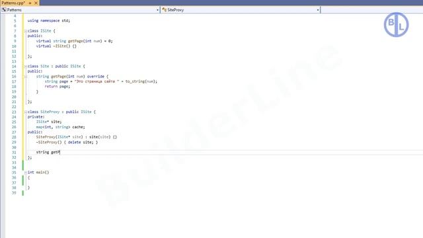Switch to the Patterns.cpp tab
This screenshot has width=423, height=238.
pyautogui.click(x=13, y=3)
